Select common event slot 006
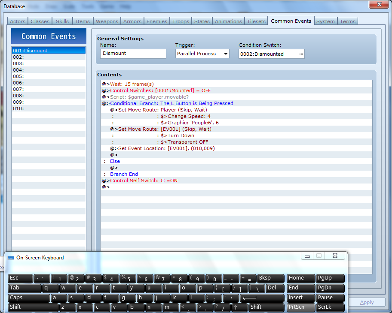Screen dimensions: 392x313 click(x=49, y=83)
